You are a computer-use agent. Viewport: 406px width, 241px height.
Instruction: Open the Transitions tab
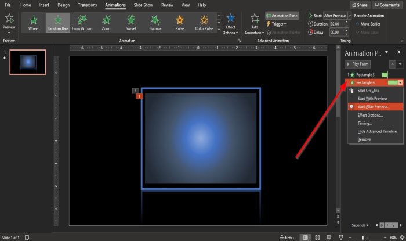click(88, 5)
